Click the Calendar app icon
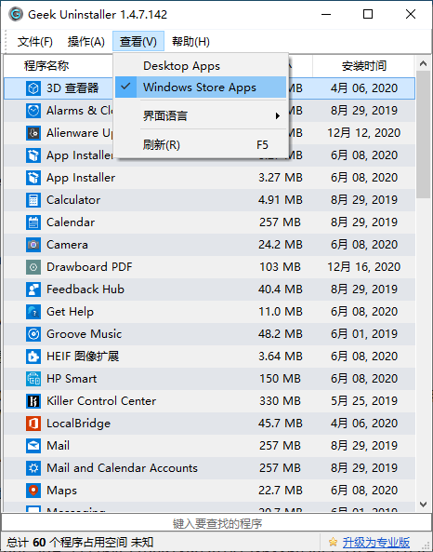The width and height of the screenshot is (433, 552). pyautogui.click(x=33, y=222)
